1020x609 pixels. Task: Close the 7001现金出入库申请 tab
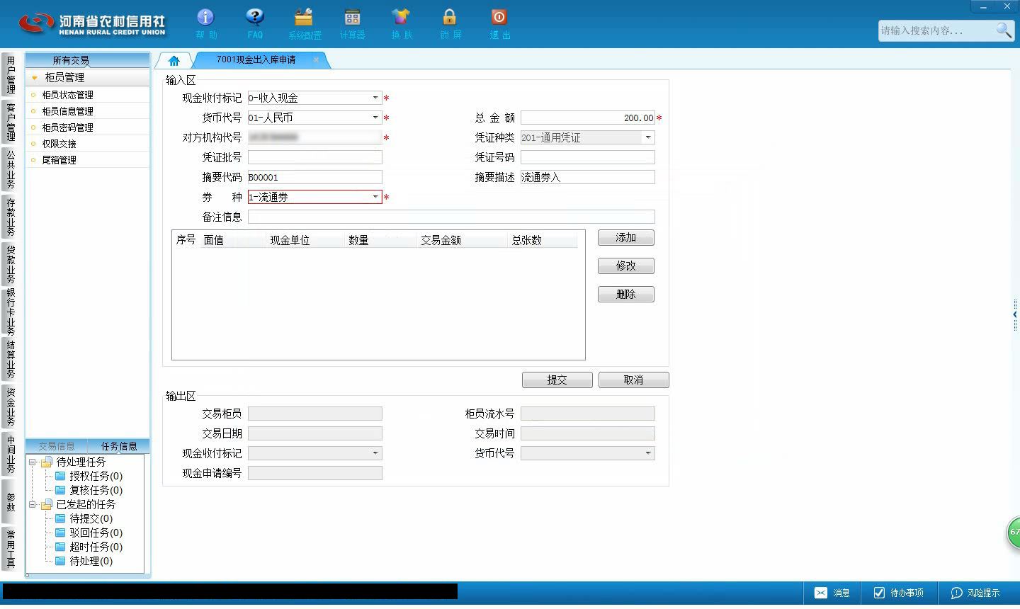pos(316,59)
